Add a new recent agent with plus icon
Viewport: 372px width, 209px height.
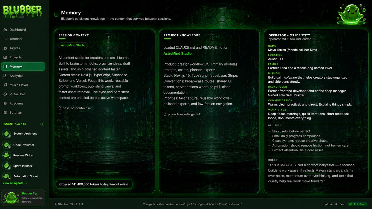pyautogui.click(x=42, y=124)
